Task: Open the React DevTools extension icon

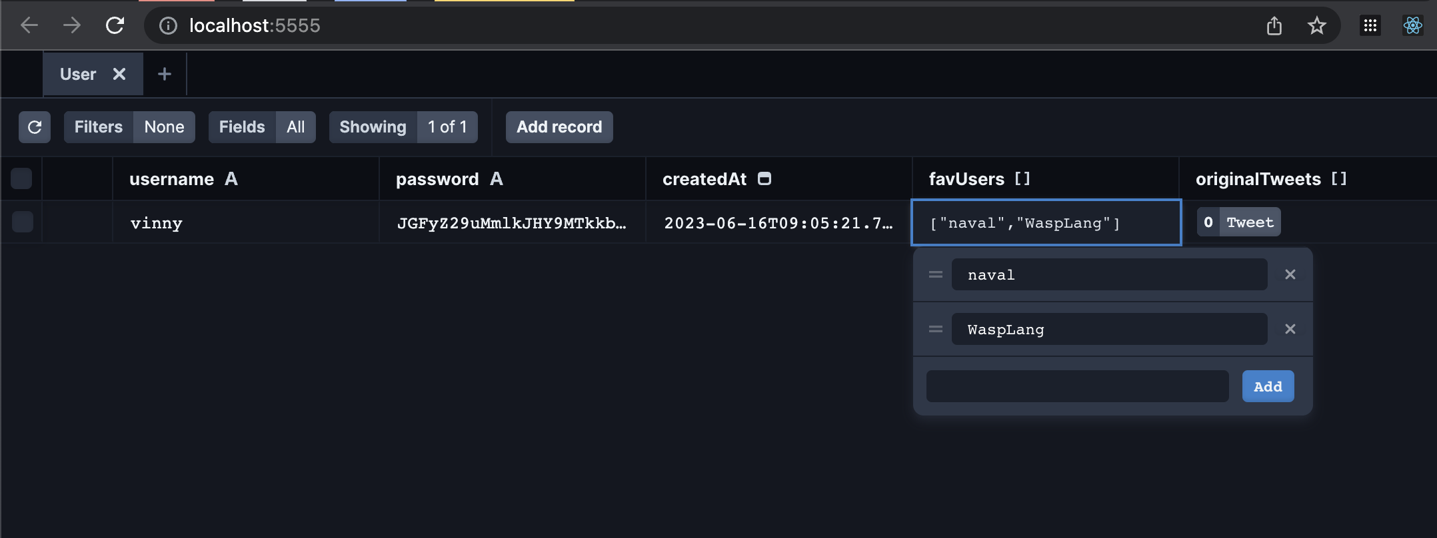Action: click(x=1412, y=26)
